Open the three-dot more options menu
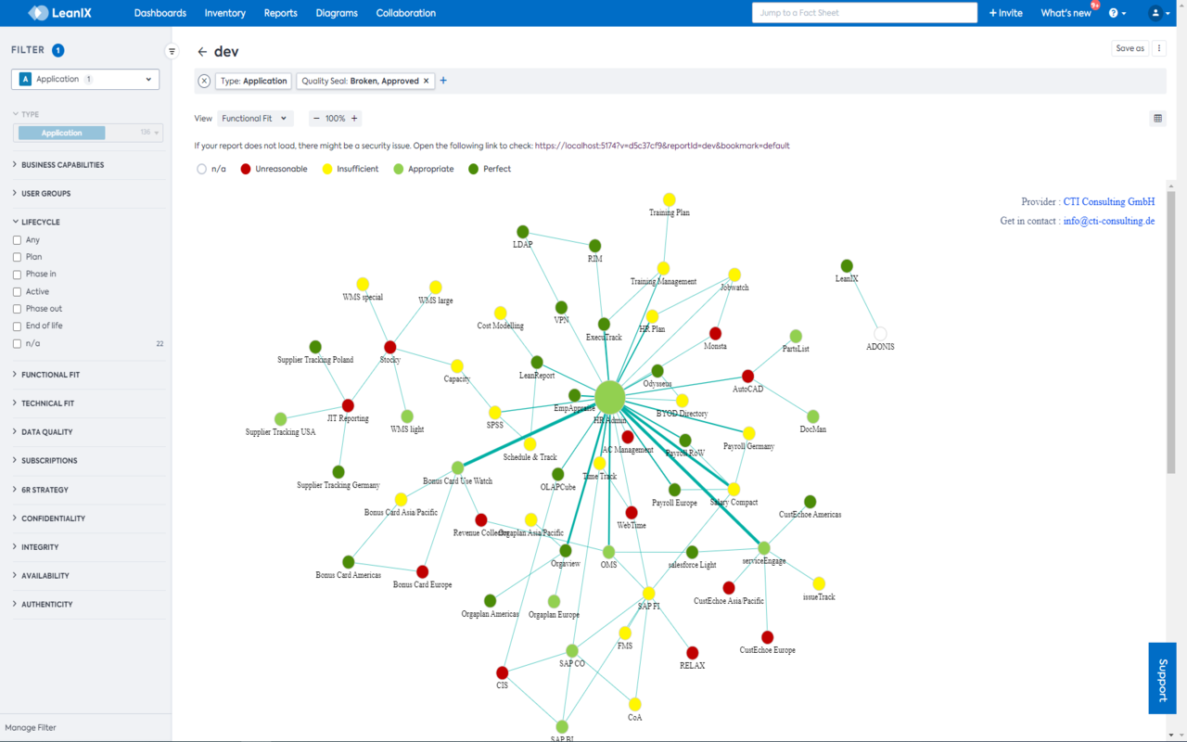The height and width of the screenshot is (742, 1187). pos(1159,48)
